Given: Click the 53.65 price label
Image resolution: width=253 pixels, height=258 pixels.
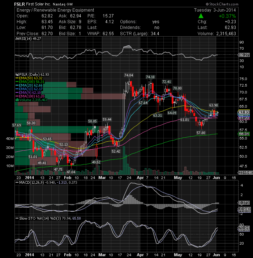Looking at the screenshot, I should [47, 139].
